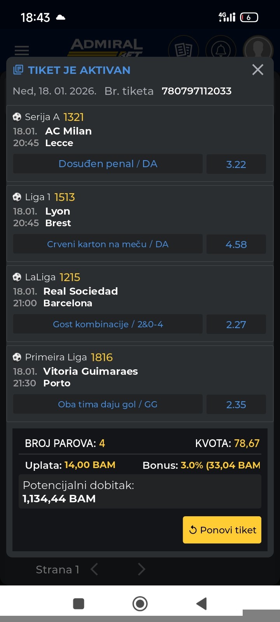Select the Dosuđen penal / DA bet

(108, 164)
